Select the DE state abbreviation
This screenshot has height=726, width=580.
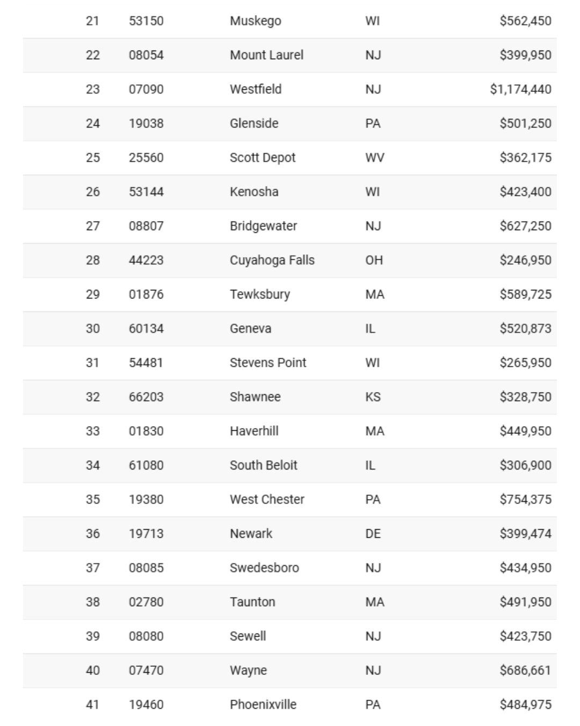pyautogui.click(x=373, y=533)
